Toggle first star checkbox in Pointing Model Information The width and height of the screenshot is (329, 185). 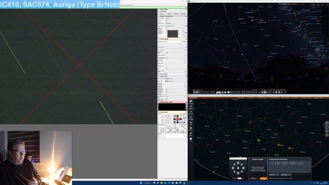point(270,162)
